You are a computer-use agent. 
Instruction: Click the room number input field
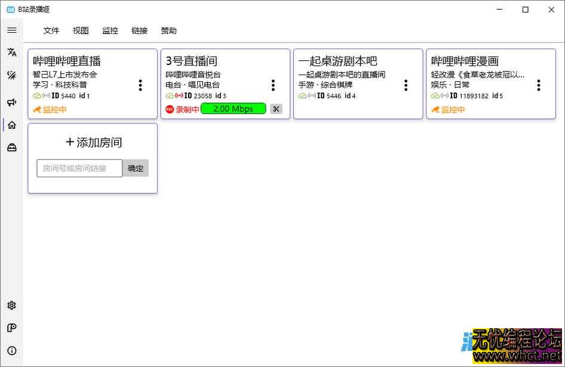(x=79, y=168)
